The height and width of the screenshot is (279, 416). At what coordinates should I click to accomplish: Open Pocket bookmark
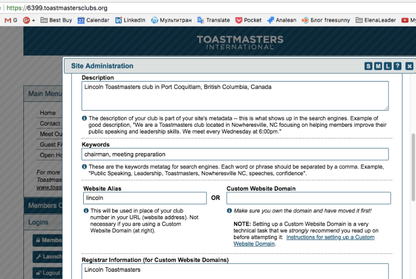pos(249,20)
